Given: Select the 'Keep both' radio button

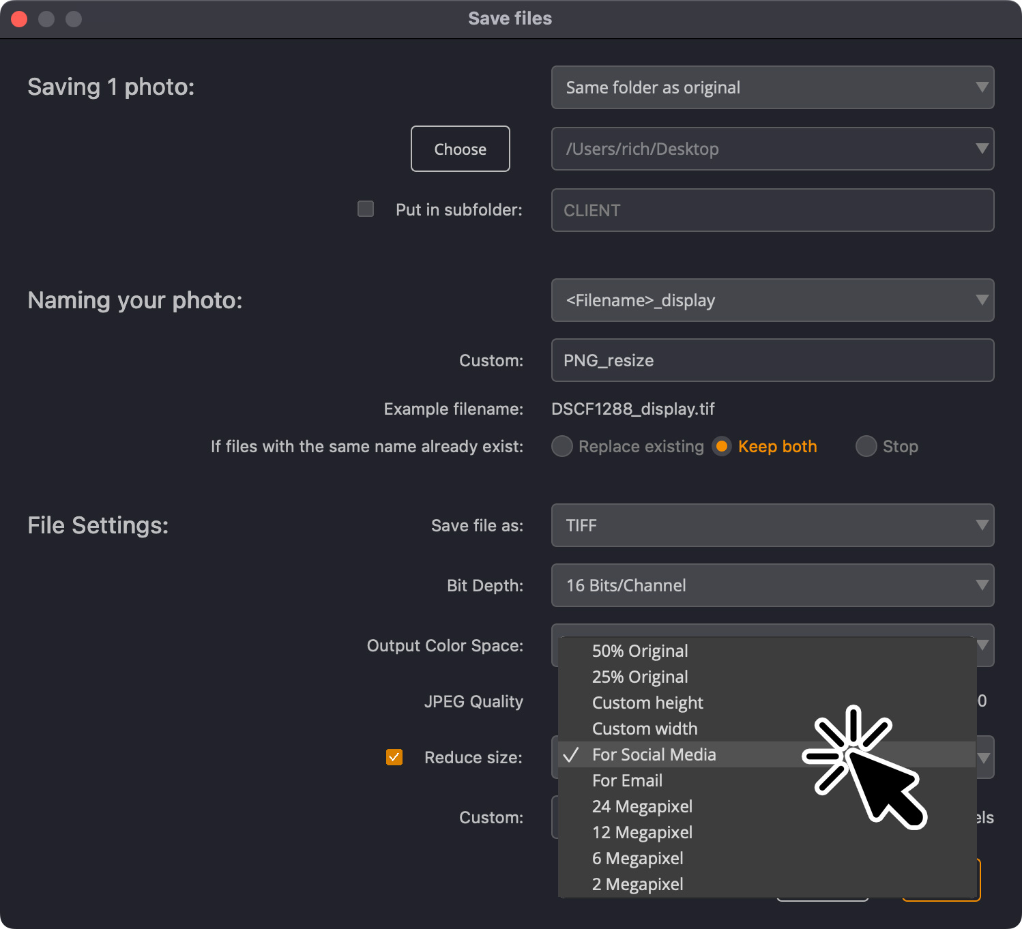Looking at the screenshot, I should tap(722, 446).
